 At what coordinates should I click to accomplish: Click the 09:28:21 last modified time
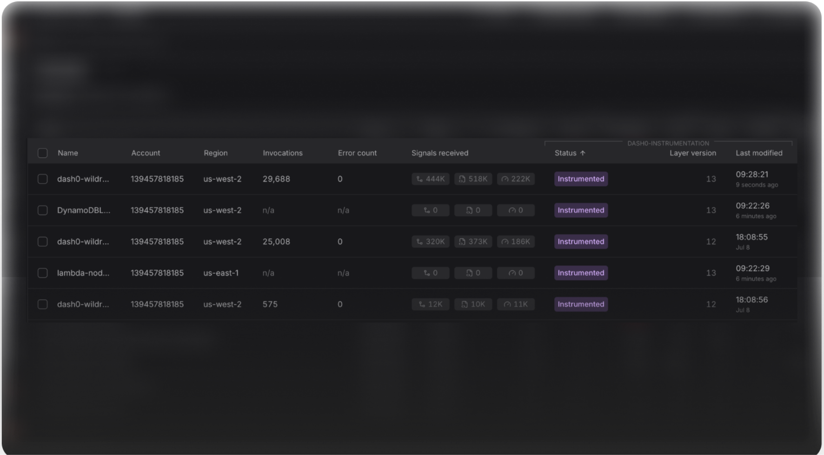click(x=752, y=175)
